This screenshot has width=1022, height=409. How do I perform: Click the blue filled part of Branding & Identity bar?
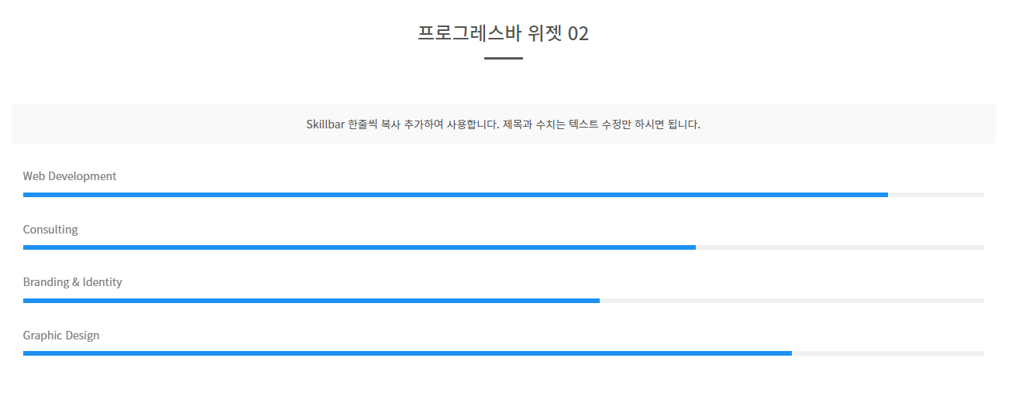311,301
